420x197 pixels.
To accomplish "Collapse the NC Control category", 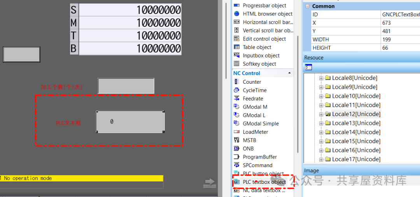I will pos(289,73).
